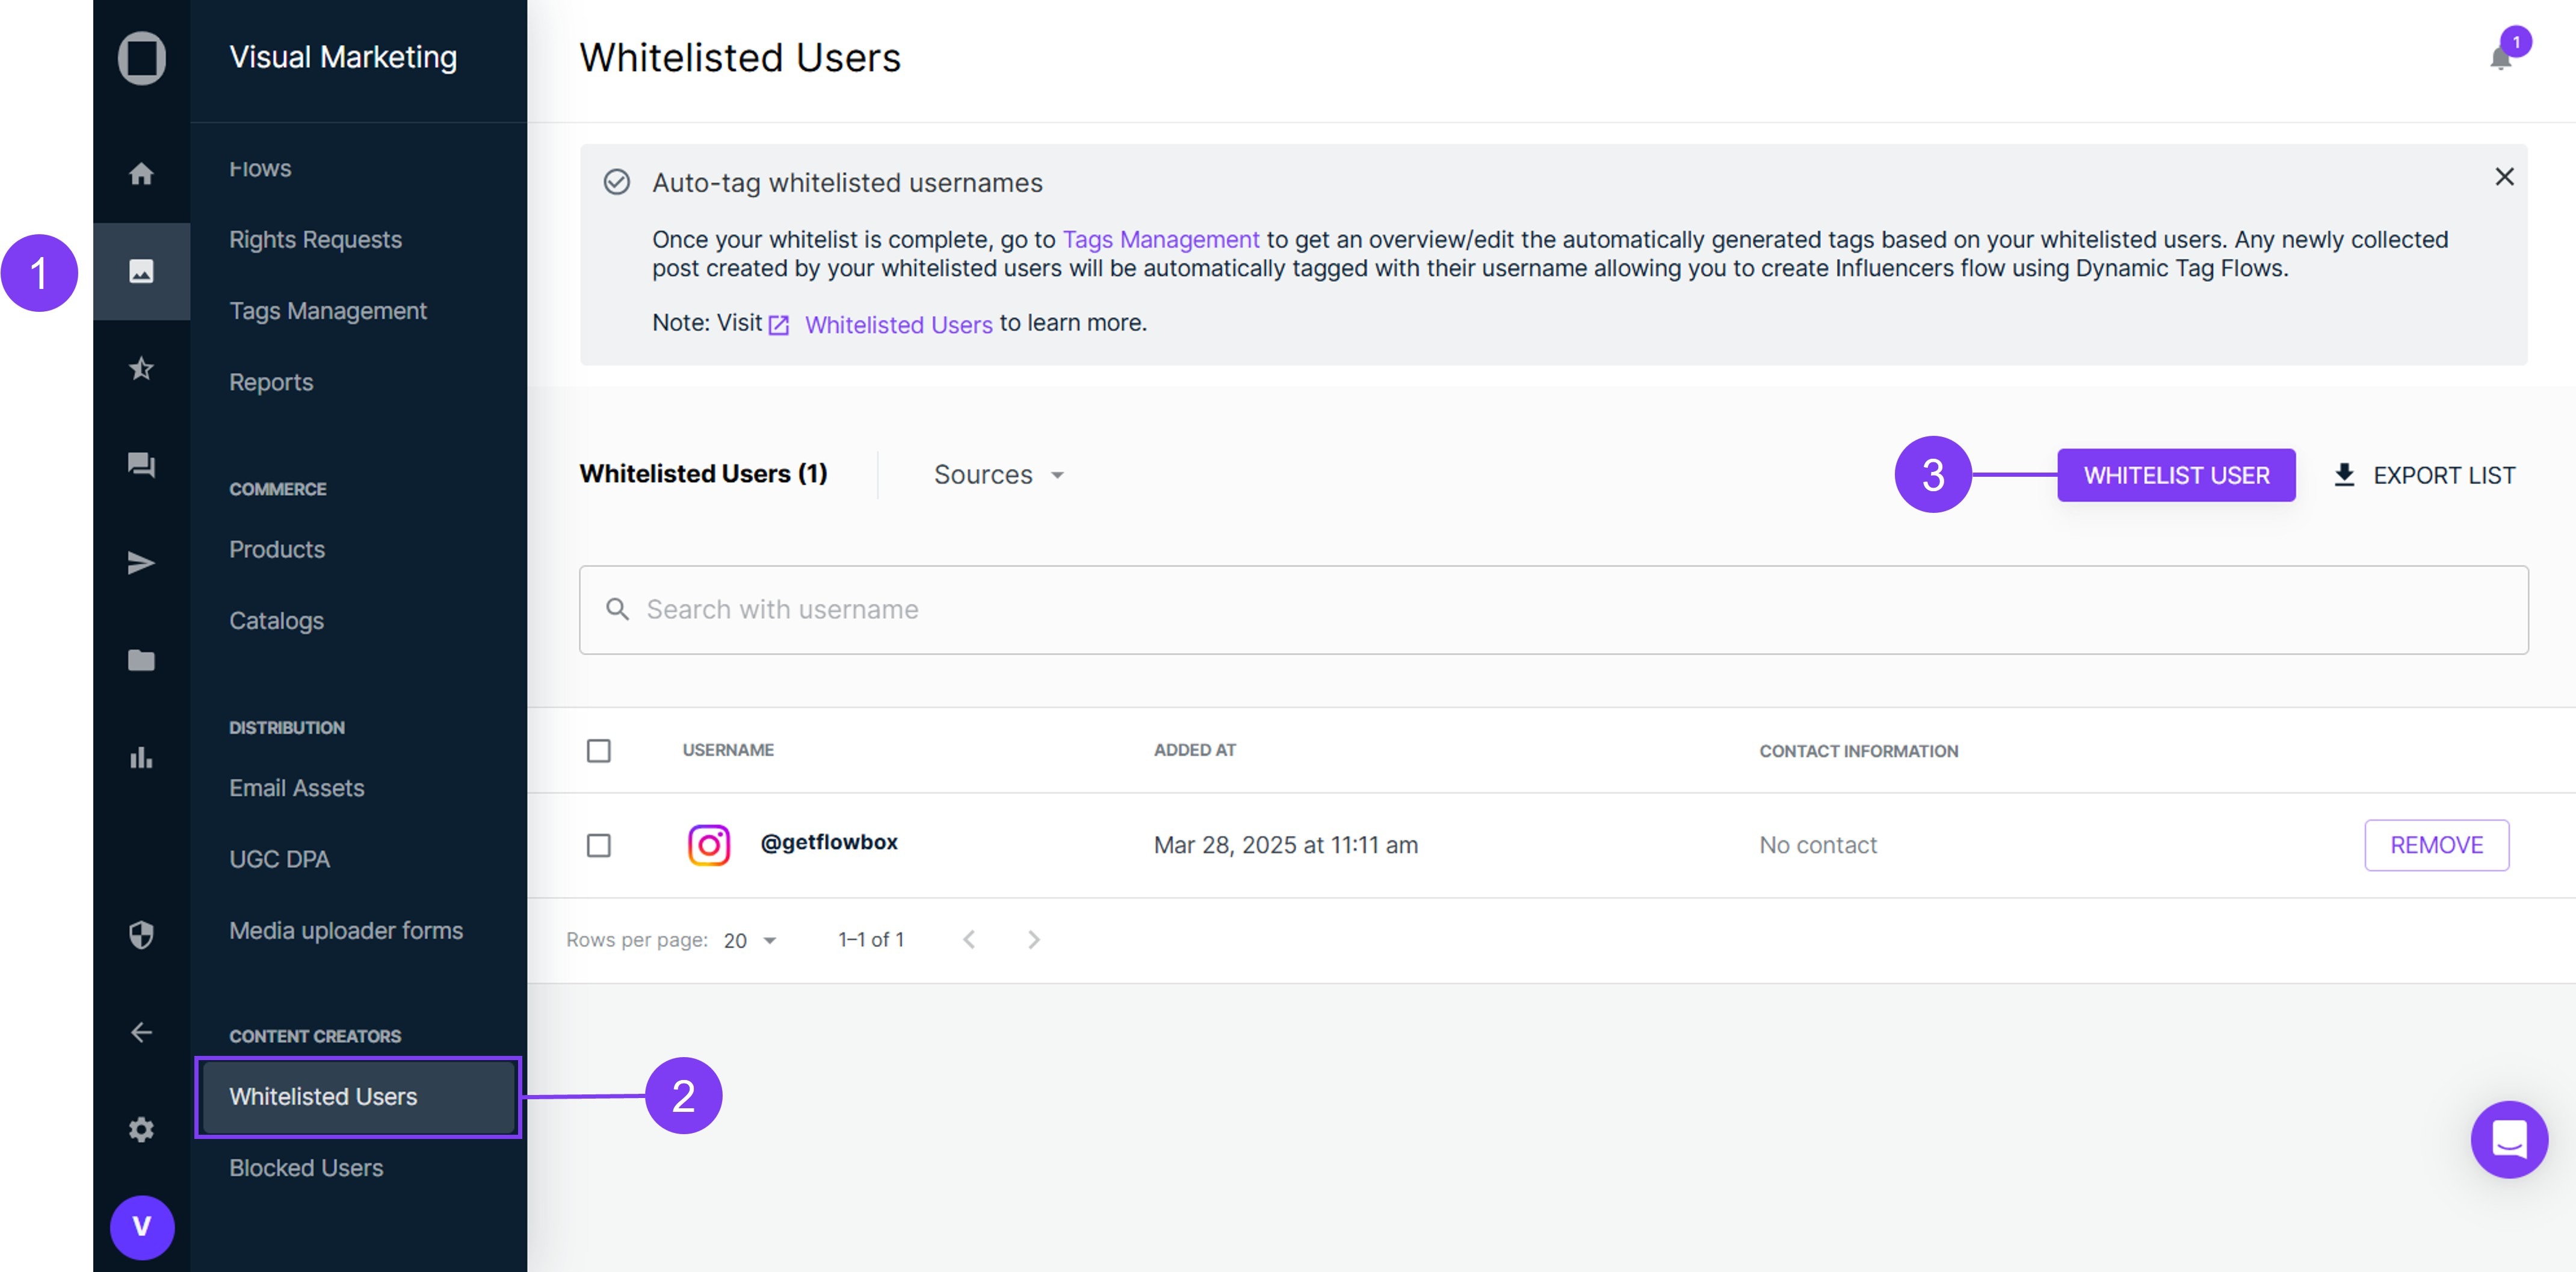2576x1272 pixels.
Task: Expand the Sources dropdown
Action: pyautogui.click(x=998, y=474)
